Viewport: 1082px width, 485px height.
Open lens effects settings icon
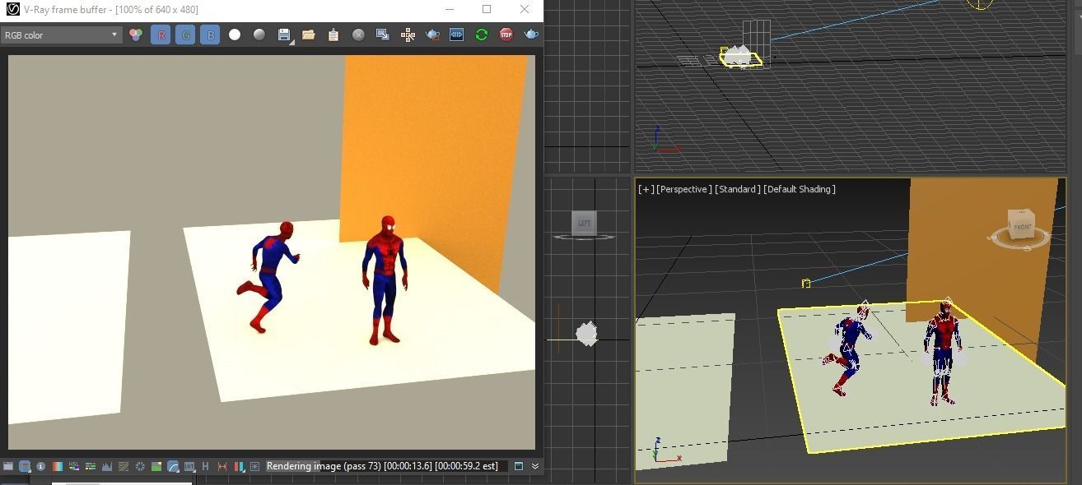pyautogui.click(x=255, y=466)
